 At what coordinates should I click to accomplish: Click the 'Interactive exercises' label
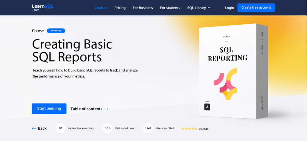coord(81,128)
